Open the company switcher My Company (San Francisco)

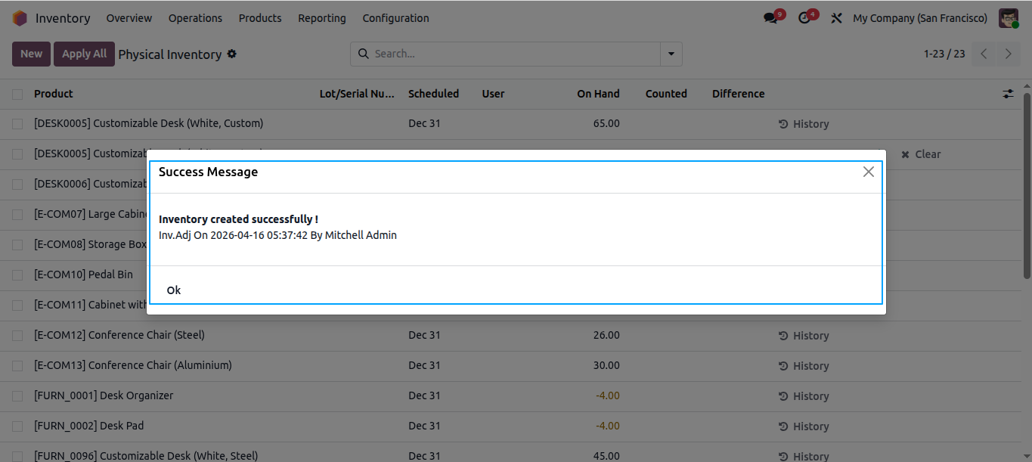click(920, 18)
